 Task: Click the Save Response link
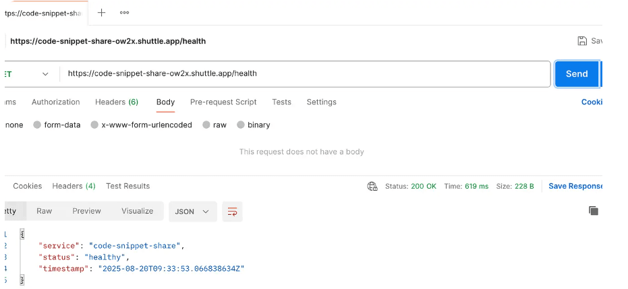pyautogui.click(x=575, y=187)
